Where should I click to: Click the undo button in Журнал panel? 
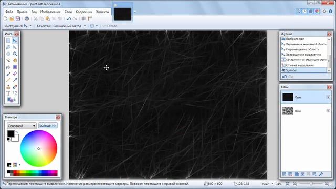(x=285, y=77)
